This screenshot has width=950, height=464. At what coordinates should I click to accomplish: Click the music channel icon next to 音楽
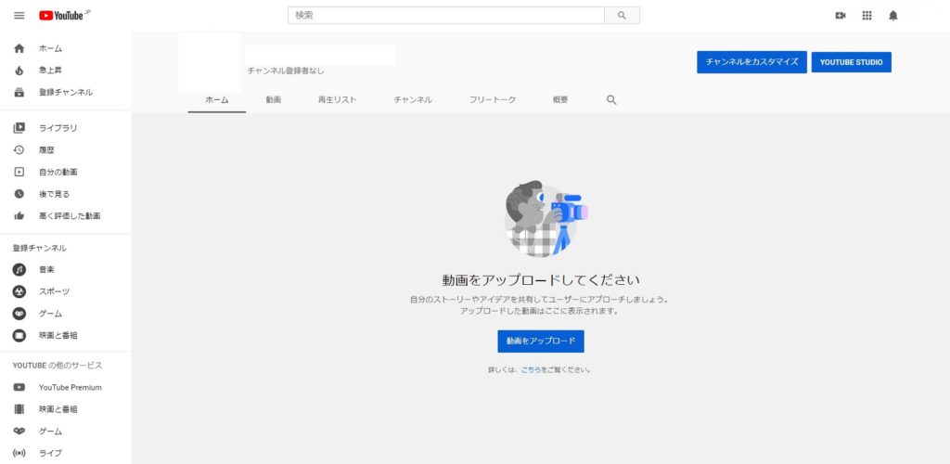pyautogui.click(x=19, y=269)
